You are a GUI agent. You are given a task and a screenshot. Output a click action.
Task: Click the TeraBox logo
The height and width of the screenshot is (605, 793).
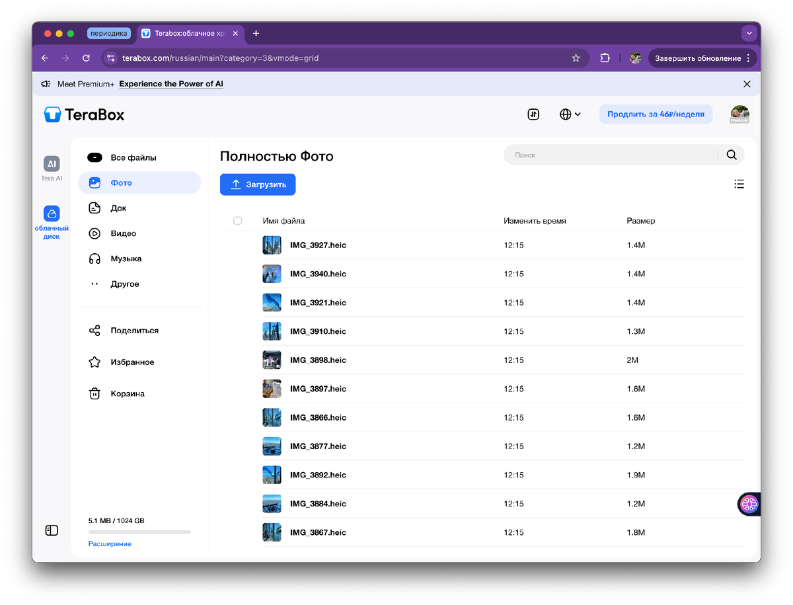tap(84, 114)
